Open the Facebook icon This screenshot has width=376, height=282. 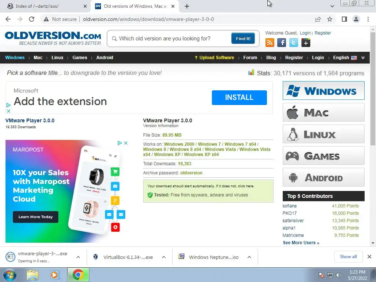[x=282, y=43]
